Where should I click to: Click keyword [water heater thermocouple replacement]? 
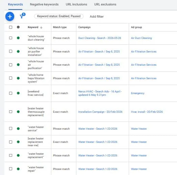pyautogui.click(x=36, y=112)
